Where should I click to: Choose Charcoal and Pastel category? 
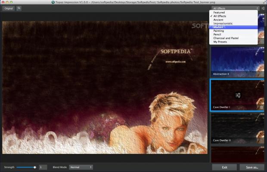point(226,38)
